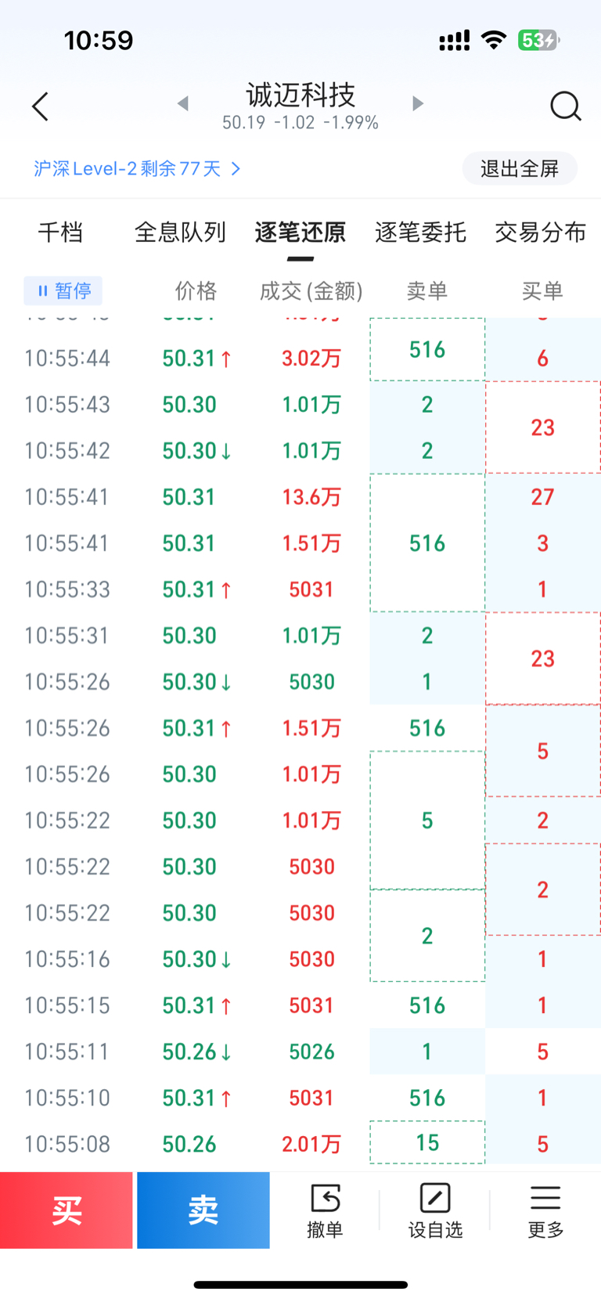Select the 10:55:11 trade row at 50.26

[x=188, y=1051]
